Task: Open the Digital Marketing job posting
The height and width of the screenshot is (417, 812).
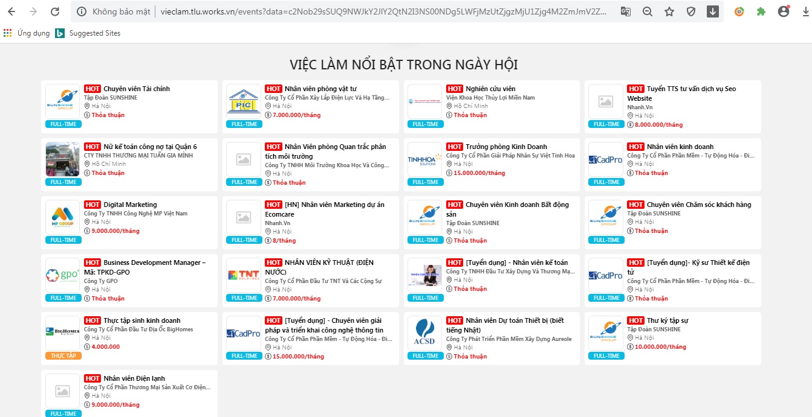Action: click(x=130, y=205)
